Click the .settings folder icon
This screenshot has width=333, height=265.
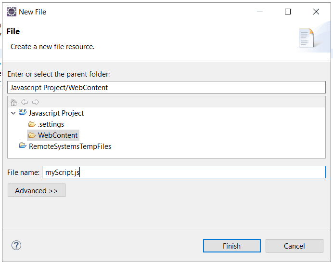(x=32, y=124)
